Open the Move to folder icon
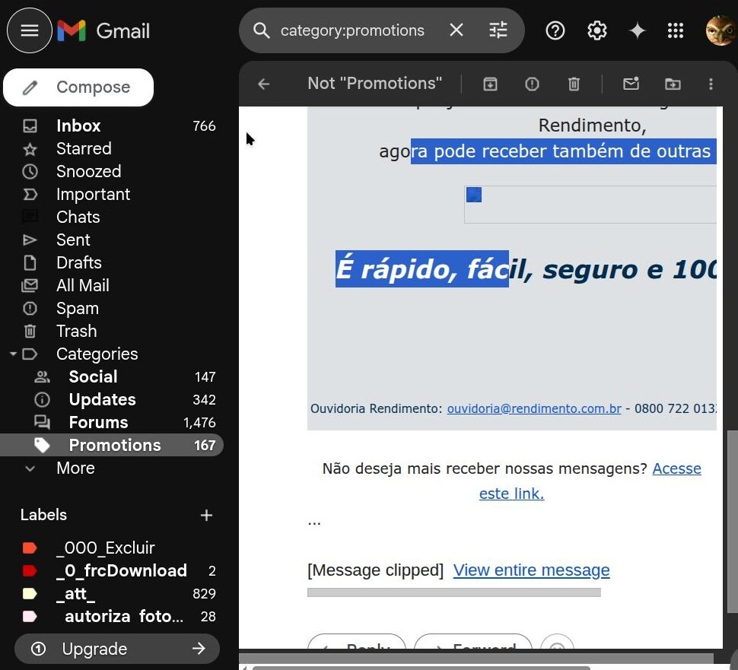Viewport: 738px width, 670px height. [x=673, y=84]
